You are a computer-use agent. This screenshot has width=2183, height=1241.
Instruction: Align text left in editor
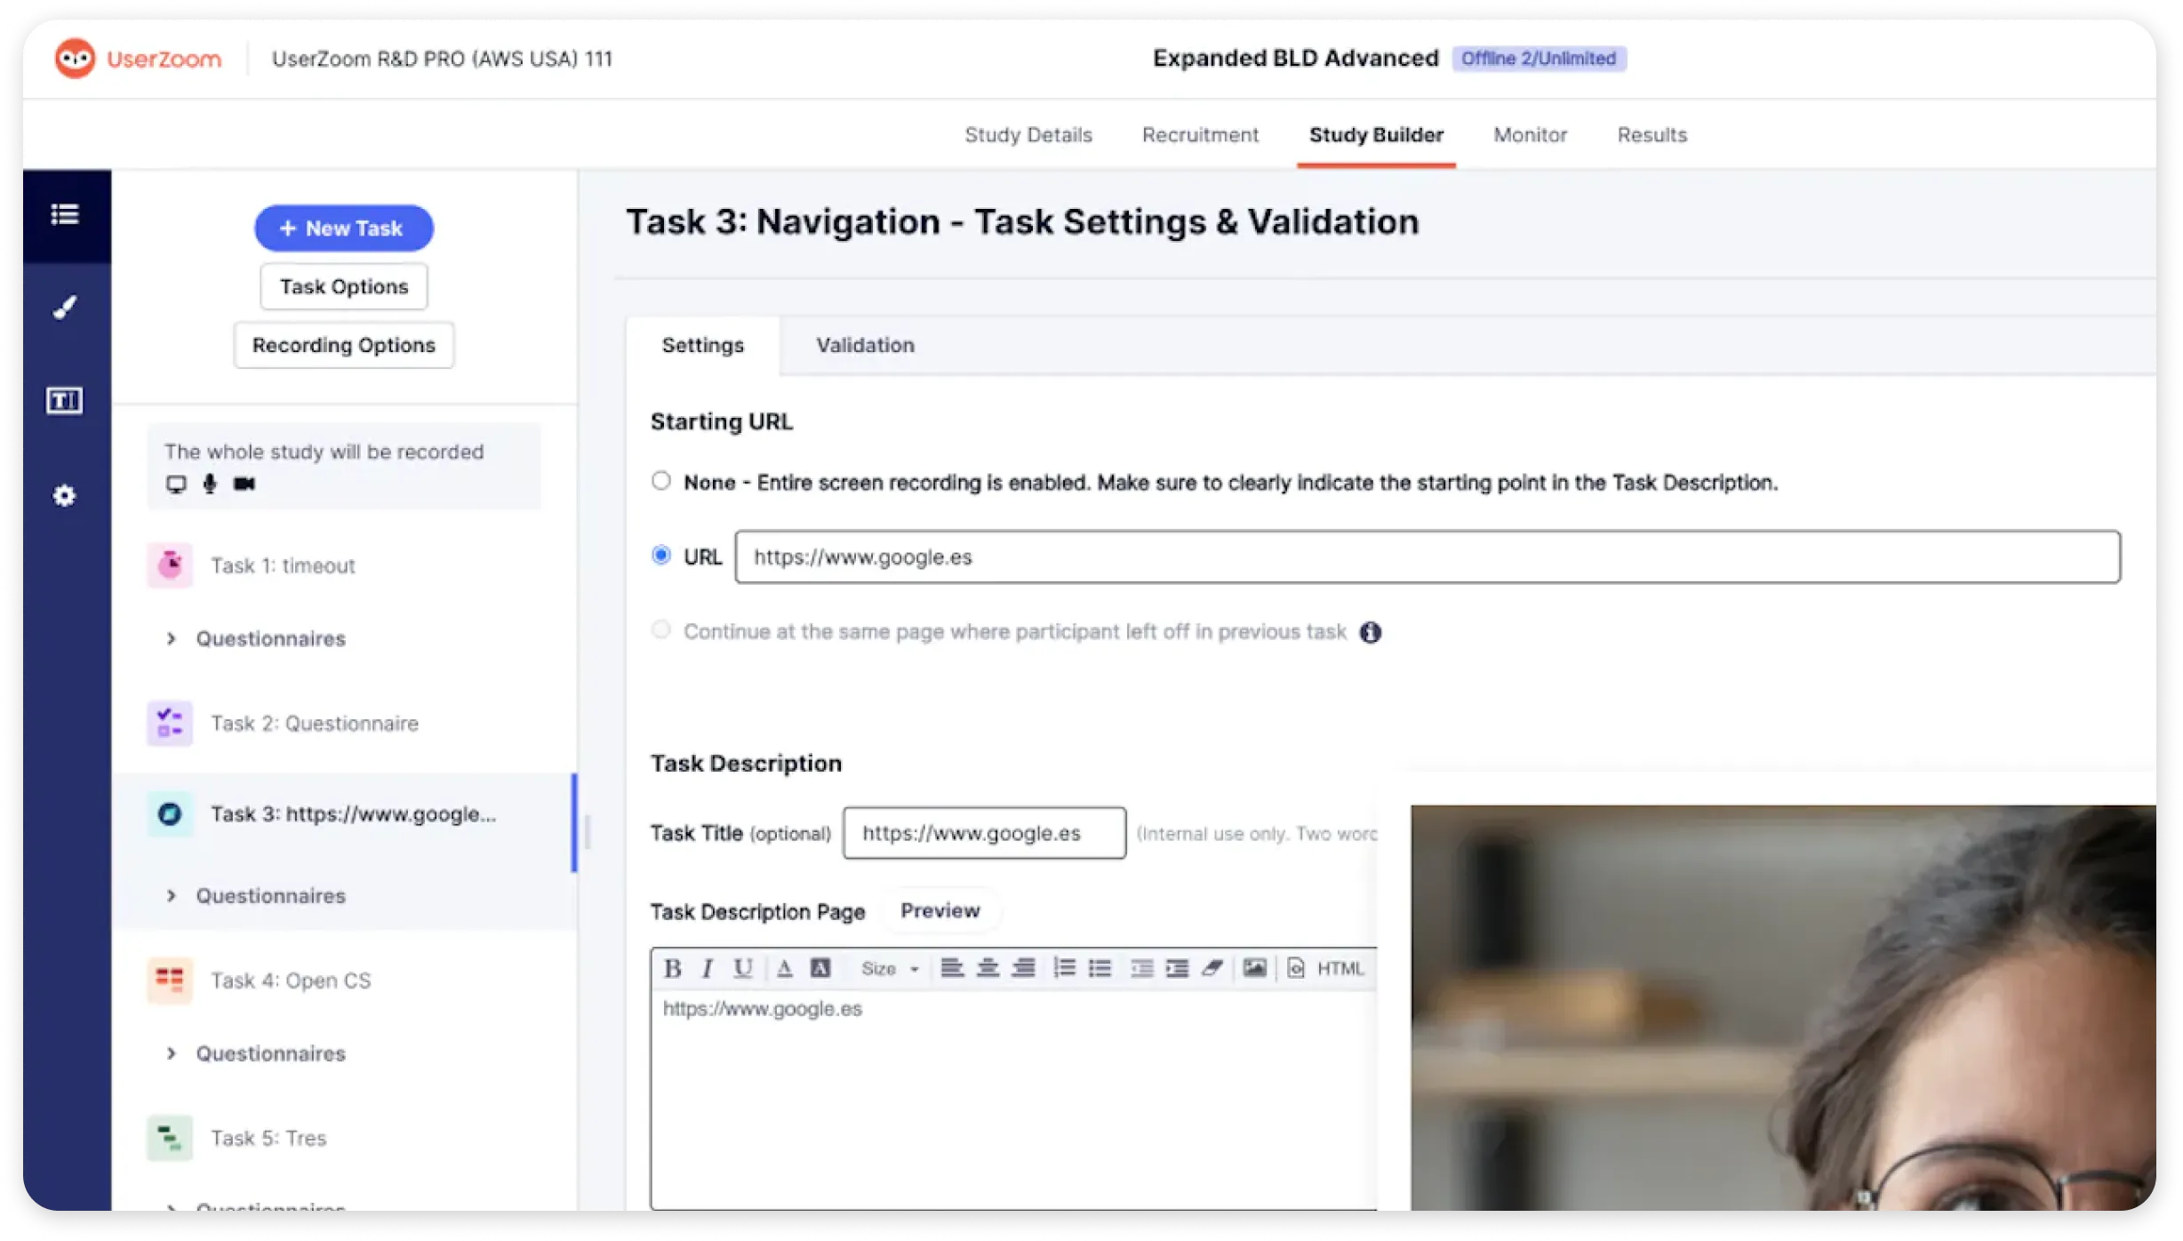point(952,968)
